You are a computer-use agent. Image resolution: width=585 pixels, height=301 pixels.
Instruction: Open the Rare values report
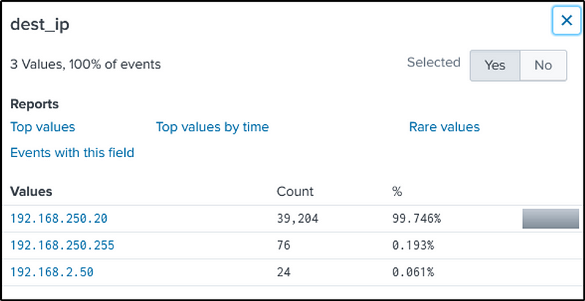tap(444, 127)
